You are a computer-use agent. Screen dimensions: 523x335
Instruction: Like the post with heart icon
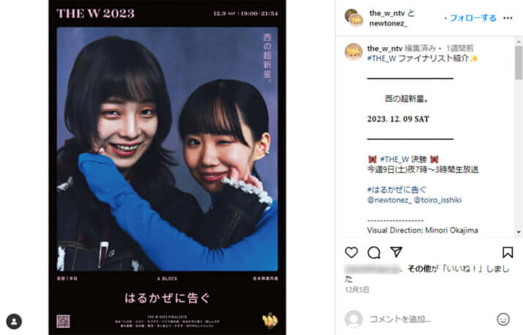point(351,252)
